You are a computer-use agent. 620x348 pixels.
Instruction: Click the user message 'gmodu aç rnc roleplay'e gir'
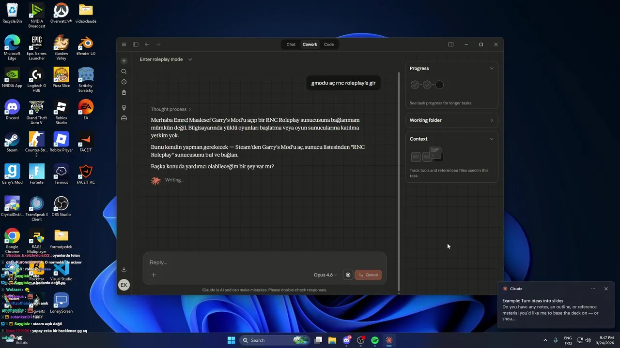click(343, 83)
